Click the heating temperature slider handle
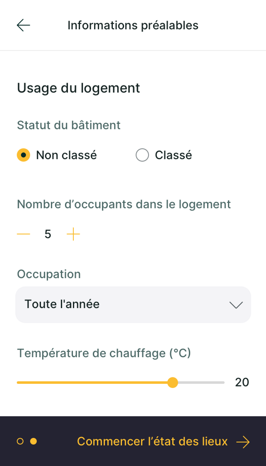 (173, 382)
